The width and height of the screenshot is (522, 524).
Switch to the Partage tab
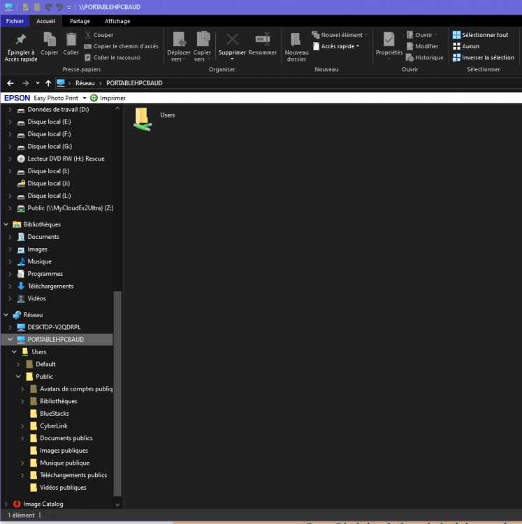pyautogui.click(x=80, y=21)
